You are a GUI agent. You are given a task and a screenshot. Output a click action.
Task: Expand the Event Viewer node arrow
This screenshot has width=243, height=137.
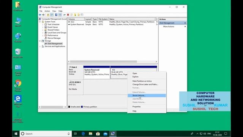(43, 27)
